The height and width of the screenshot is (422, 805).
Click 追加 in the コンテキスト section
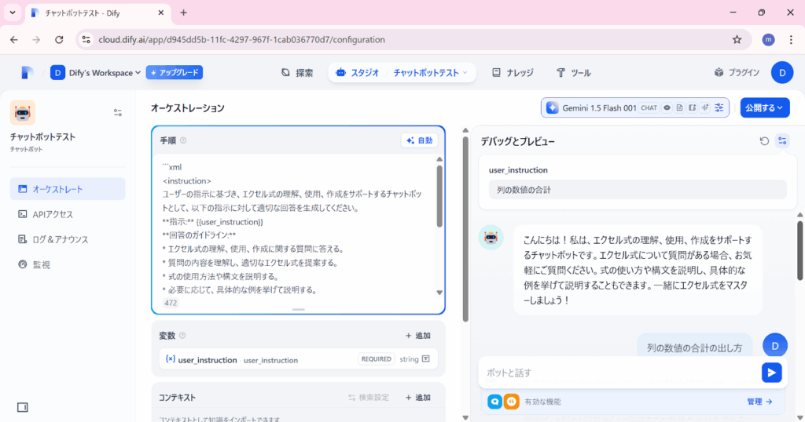point(418,398)
